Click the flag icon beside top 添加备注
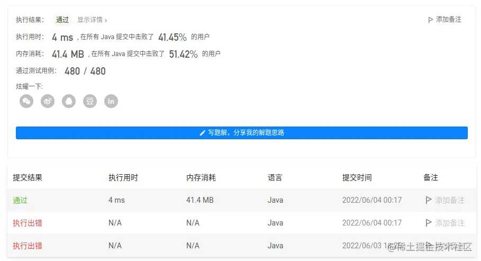The image size is (481, 261). coord(430,20)
